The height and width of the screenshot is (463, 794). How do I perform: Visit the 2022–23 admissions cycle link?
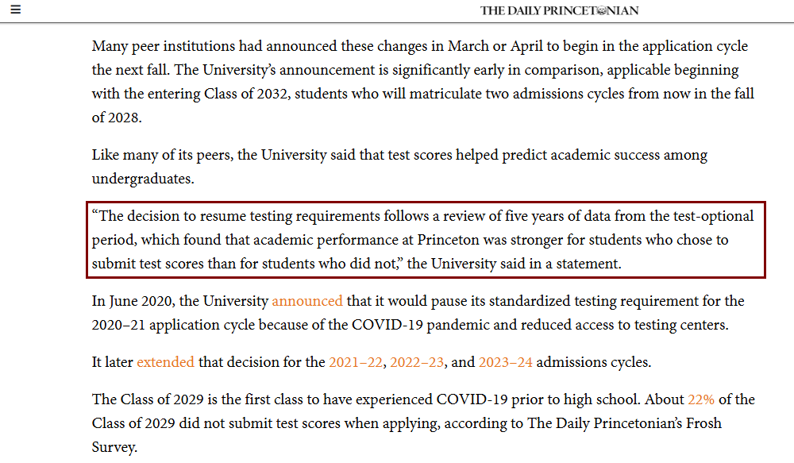(416, 362)
